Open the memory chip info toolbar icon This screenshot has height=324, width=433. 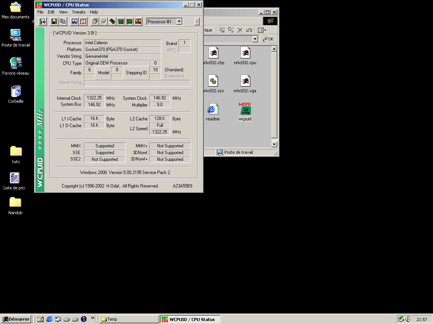(x=112, y=21)
